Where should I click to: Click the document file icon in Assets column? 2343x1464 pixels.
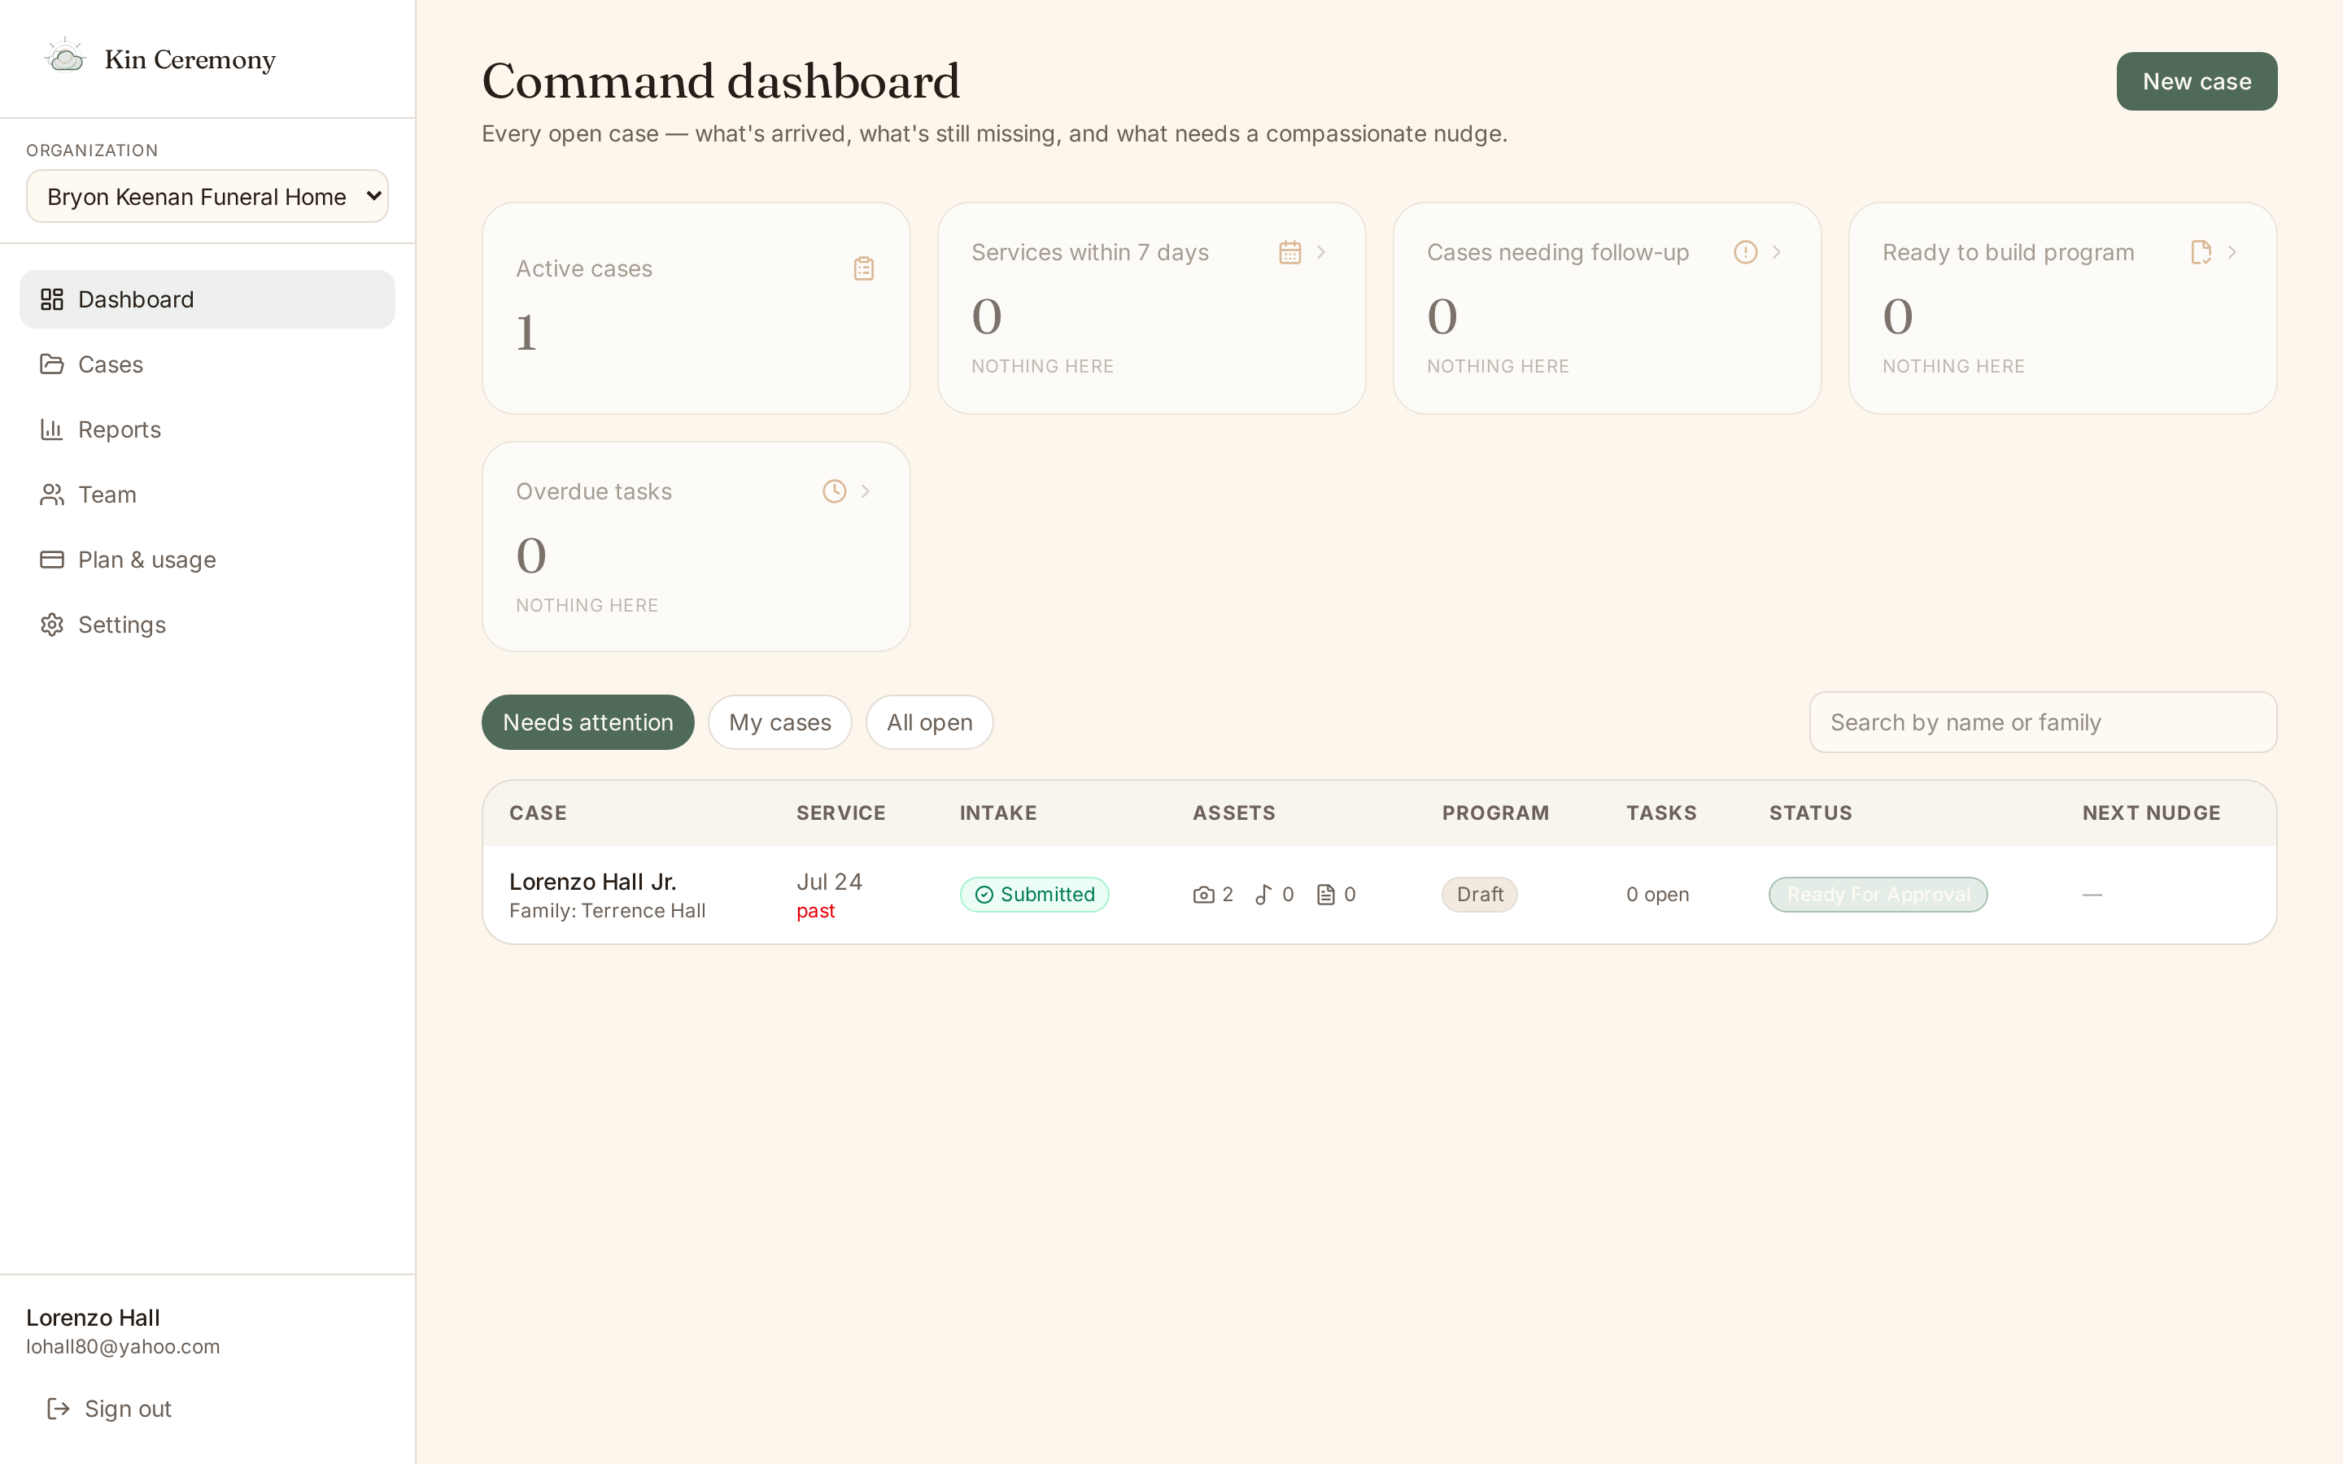click(x=1325, y=895)
